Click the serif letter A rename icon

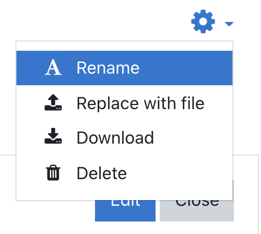53,67
